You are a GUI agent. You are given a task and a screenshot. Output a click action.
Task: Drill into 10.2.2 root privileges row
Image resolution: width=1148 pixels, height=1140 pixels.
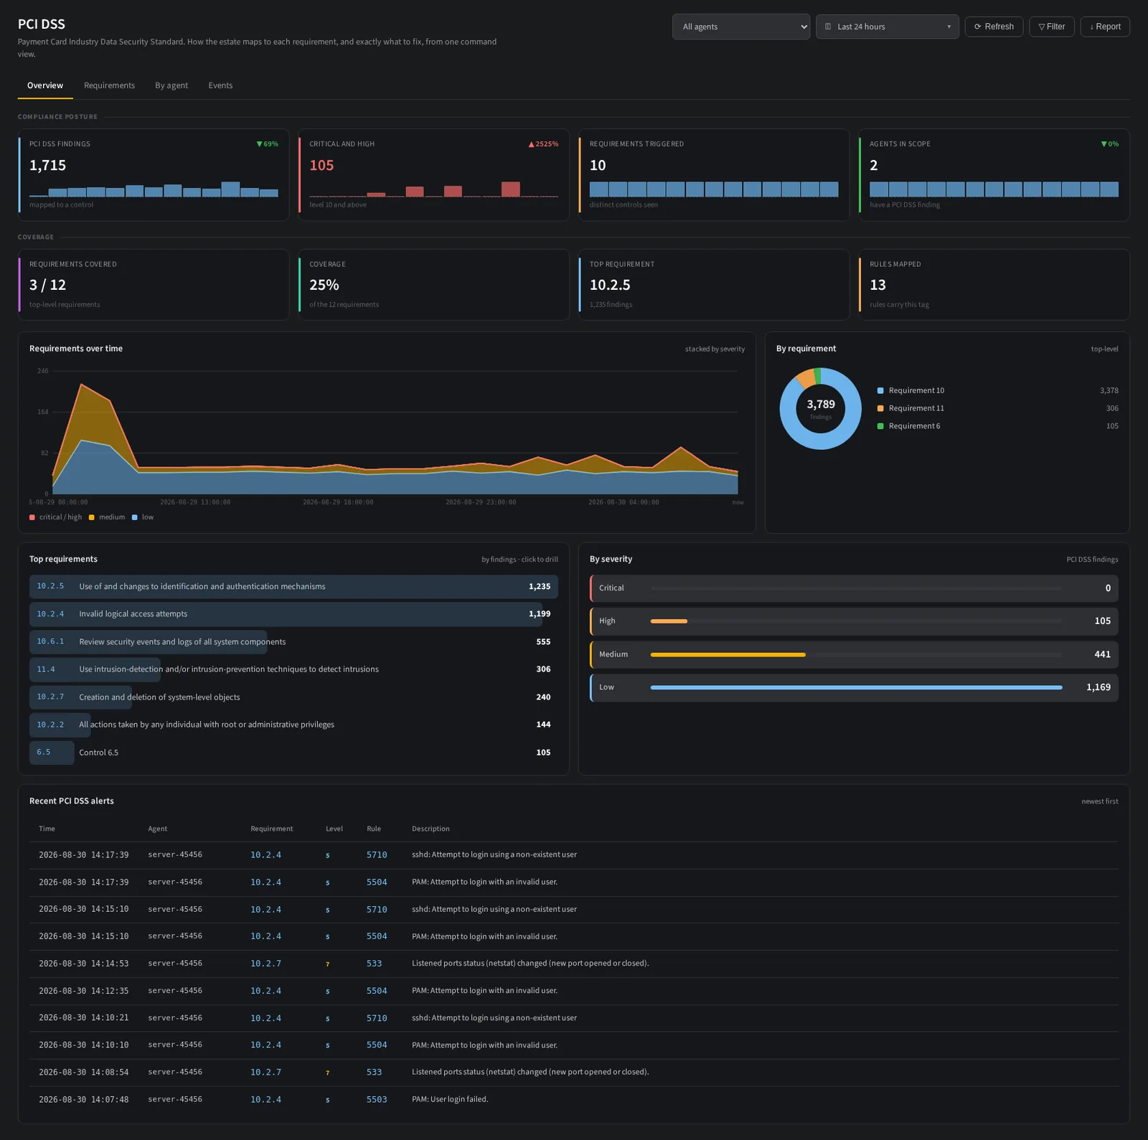[x=293, y=725]
